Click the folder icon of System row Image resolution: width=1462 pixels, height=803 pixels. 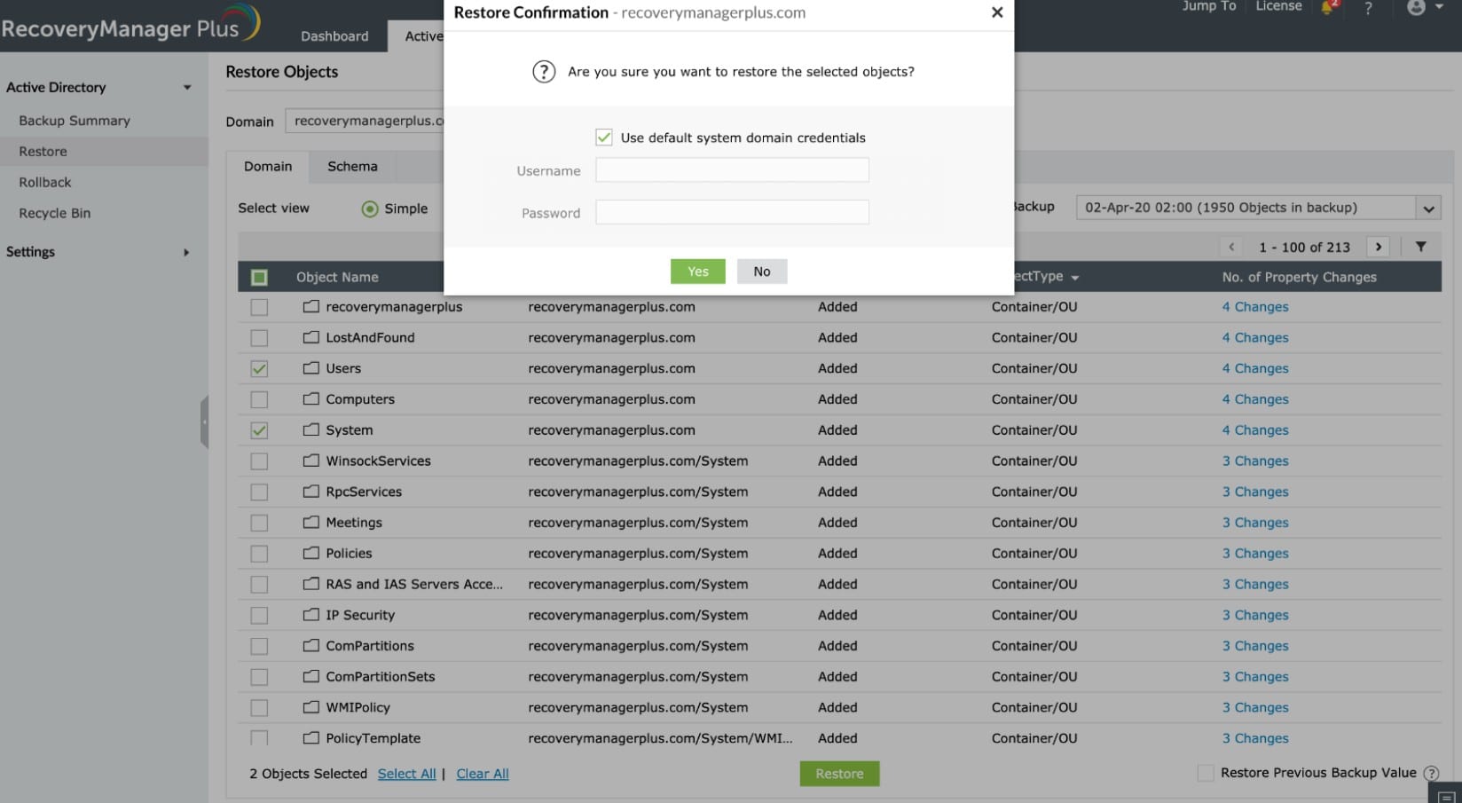tap(310, 429)
